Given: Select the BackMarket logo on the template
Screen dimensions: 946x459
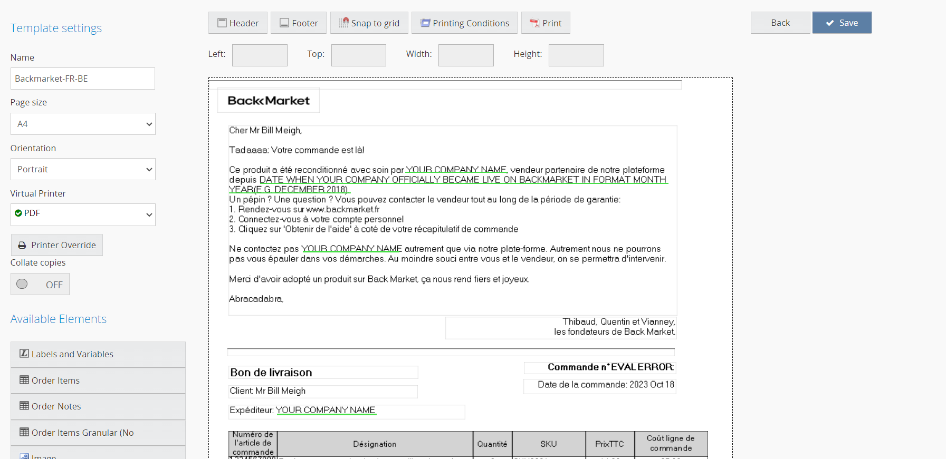Looking at the screenshot, I should [x=269, y=100].
